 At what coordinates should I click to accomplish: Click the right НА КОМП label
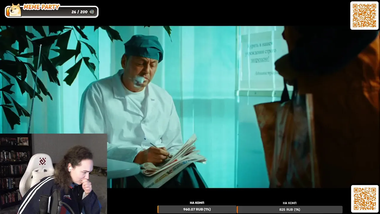click(289, 203)
